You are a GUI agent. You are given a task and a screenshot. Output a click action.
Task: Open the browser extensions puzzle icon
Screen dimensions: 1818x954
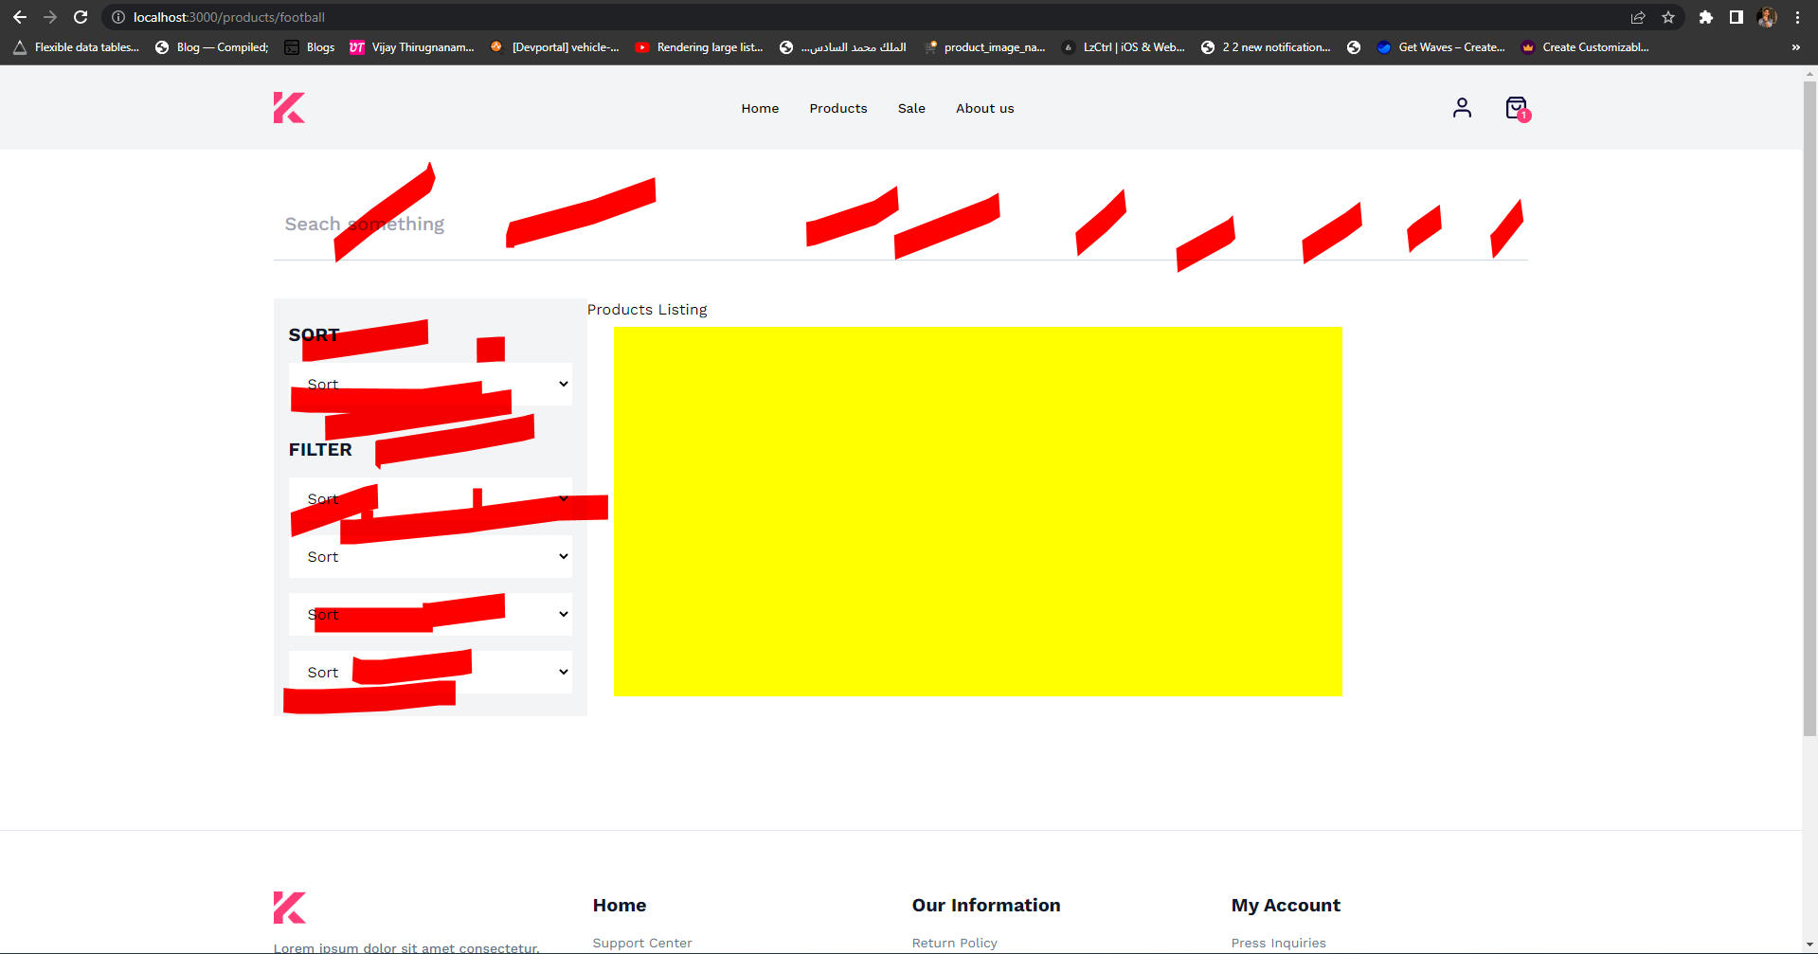1706,17
